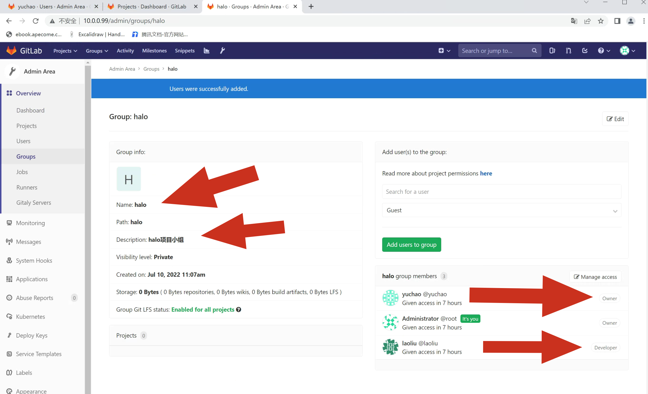Click the GitLab fox logo
This screenshot has height=394, width=648.
point(11,51)
